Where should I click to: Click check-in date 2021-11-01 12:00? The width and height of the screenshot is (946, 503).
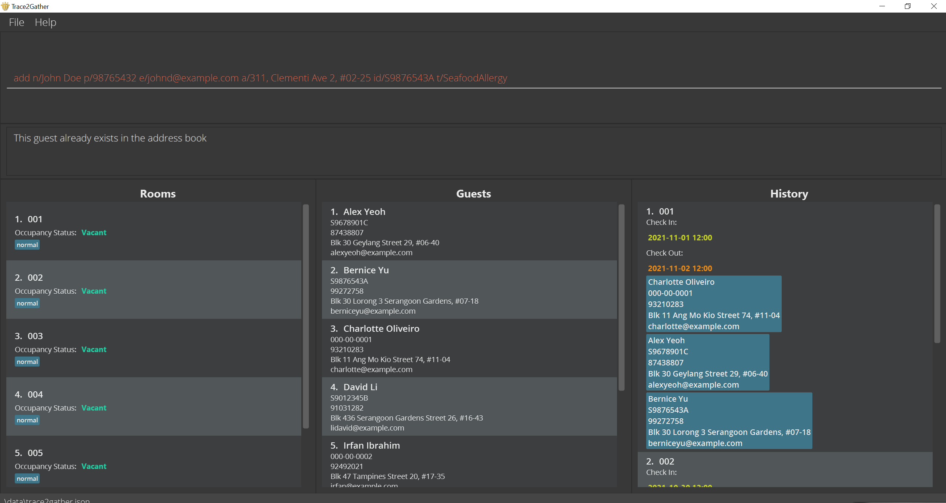tap(680, 238)
